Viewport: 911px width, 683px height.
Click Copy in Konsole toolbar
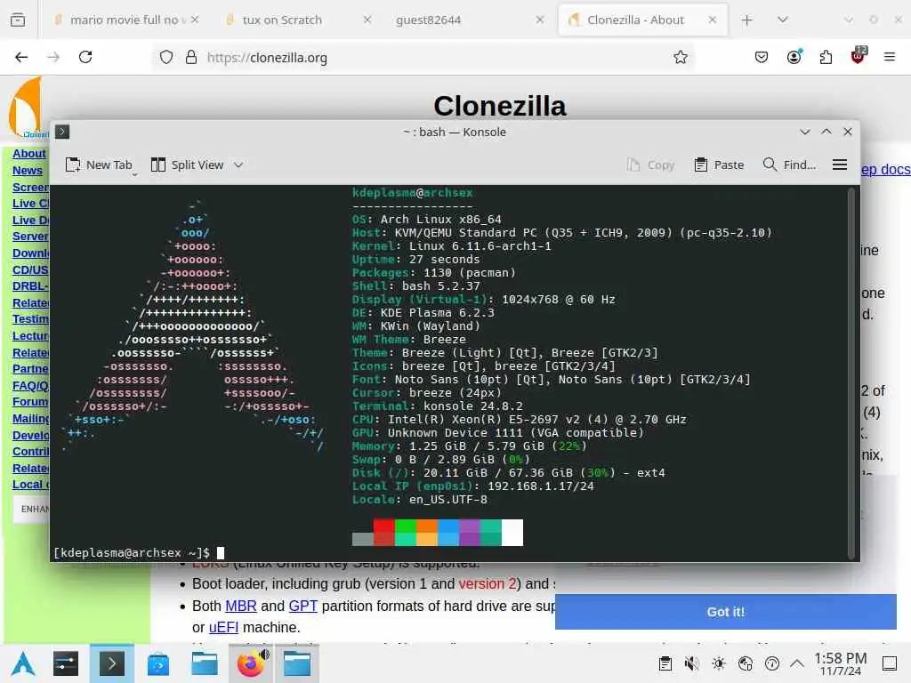pyautogui.click(x=650, y=165)
